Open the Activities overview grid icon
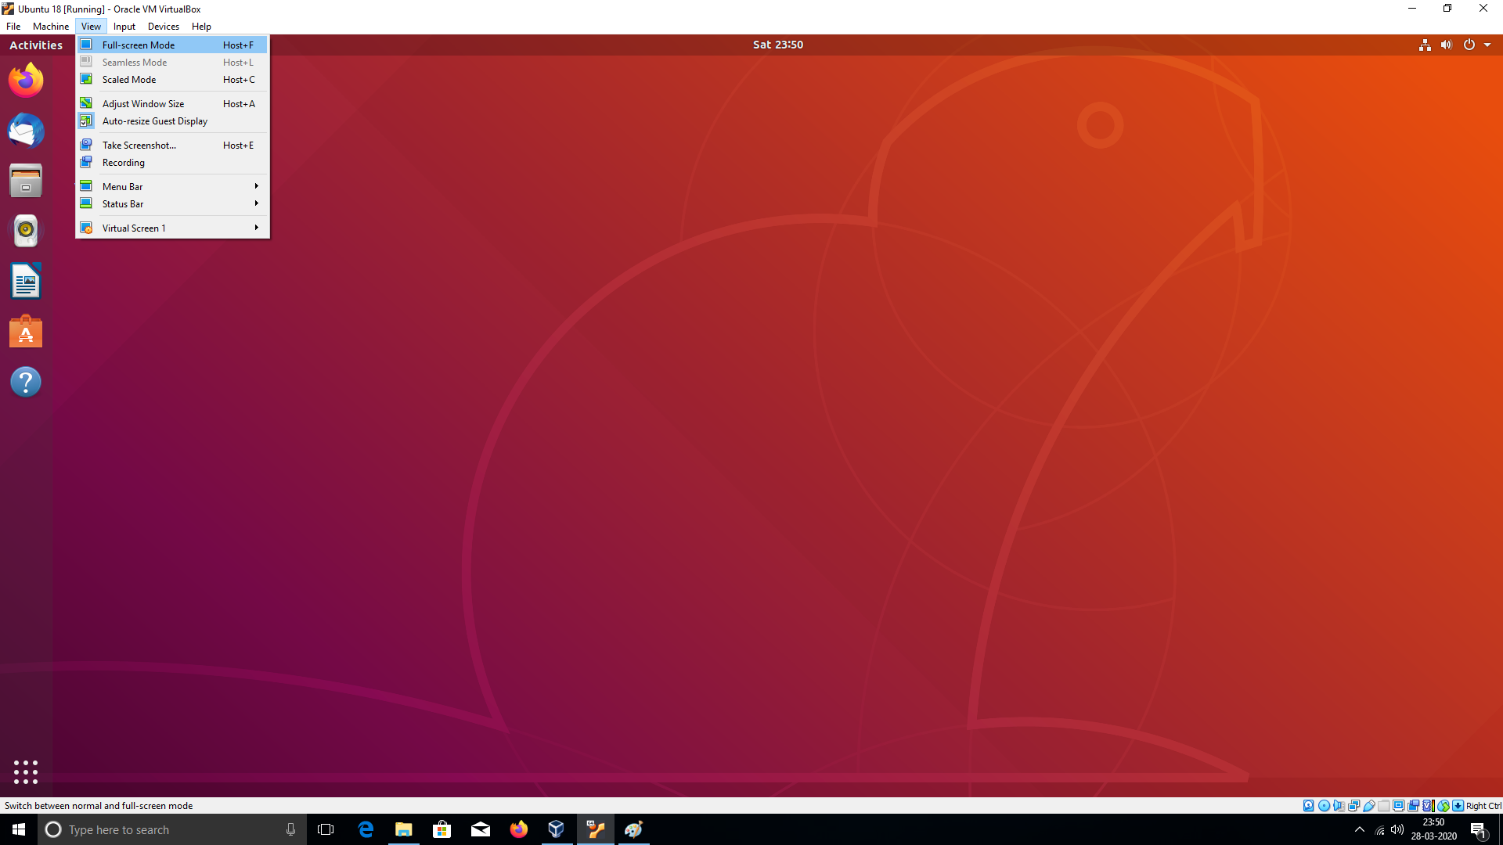Screen dimensions: 1503x845 point(25,771)
